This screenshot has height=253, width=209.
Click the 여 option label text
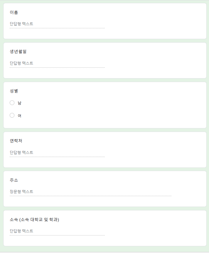coord(19,116)
